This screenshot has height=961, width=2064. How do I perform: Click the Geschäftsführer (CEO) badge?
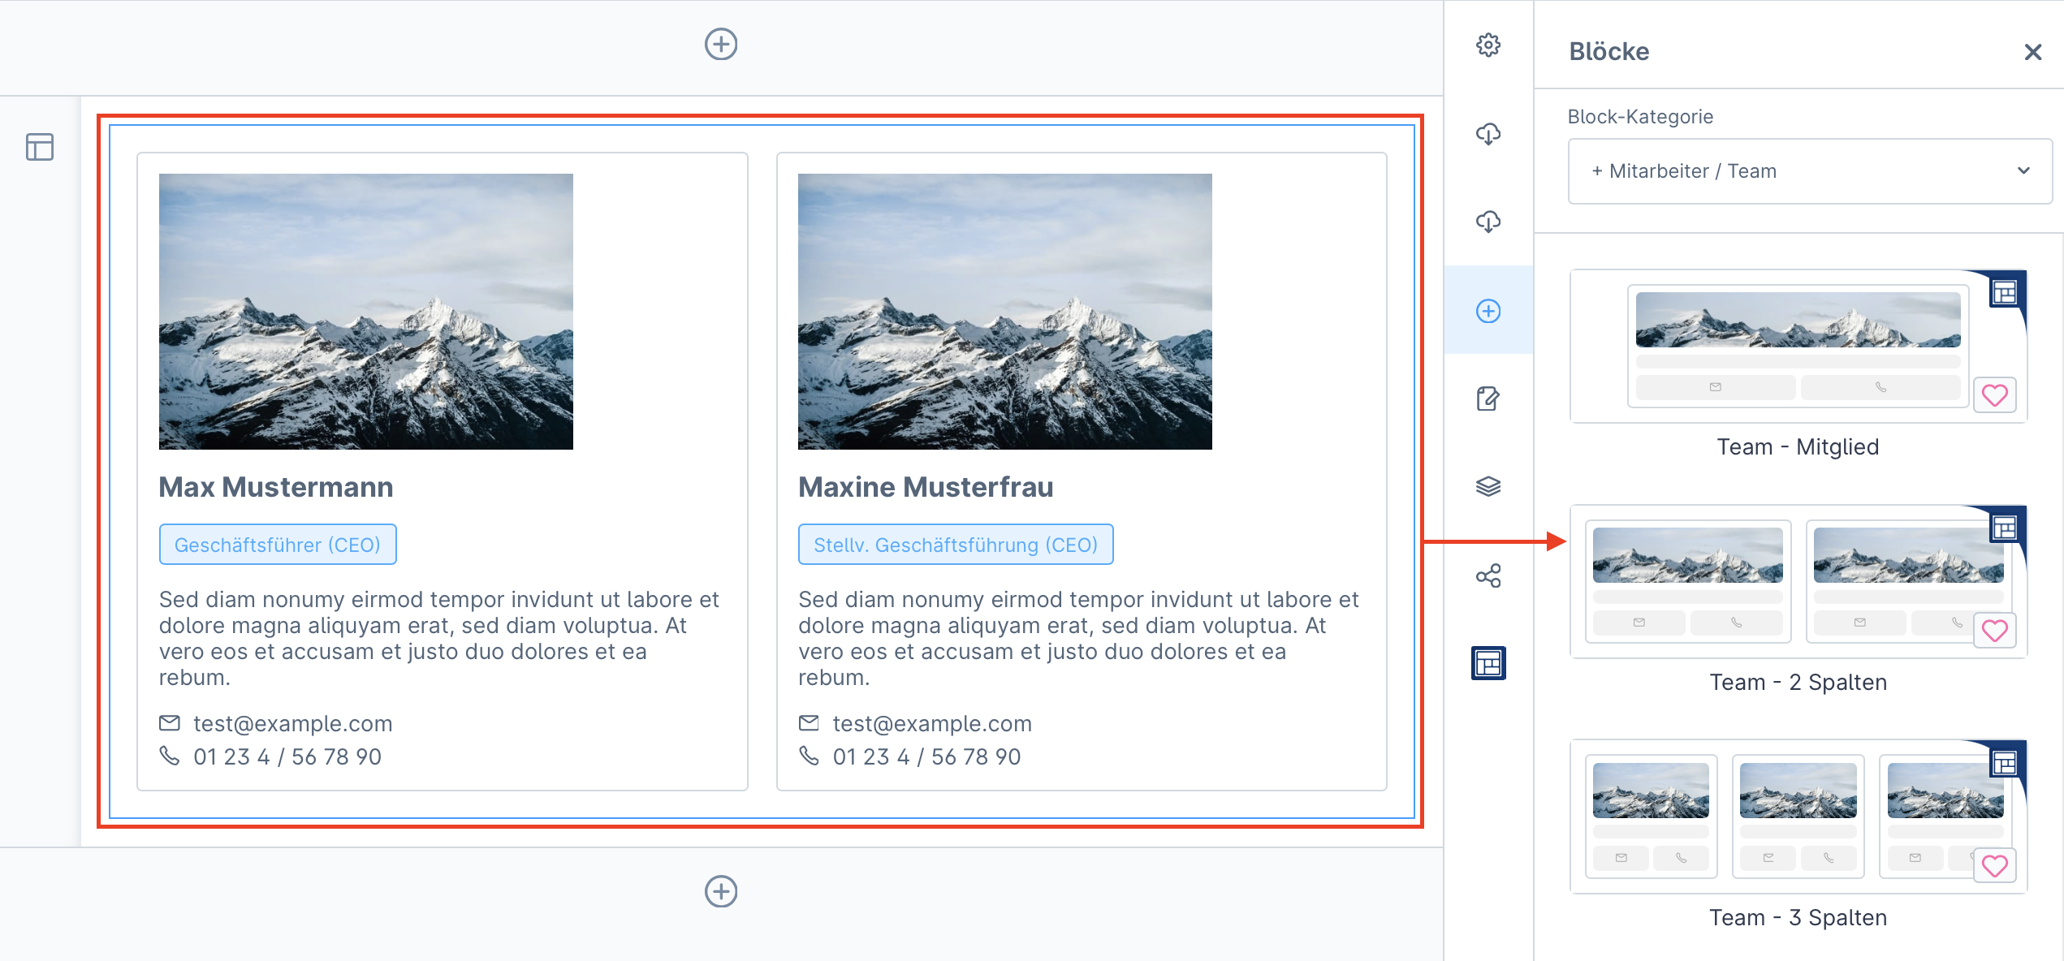tap(278, 545)
